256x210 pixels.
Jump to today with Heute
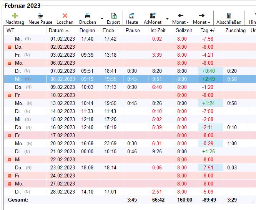point(132,16)
